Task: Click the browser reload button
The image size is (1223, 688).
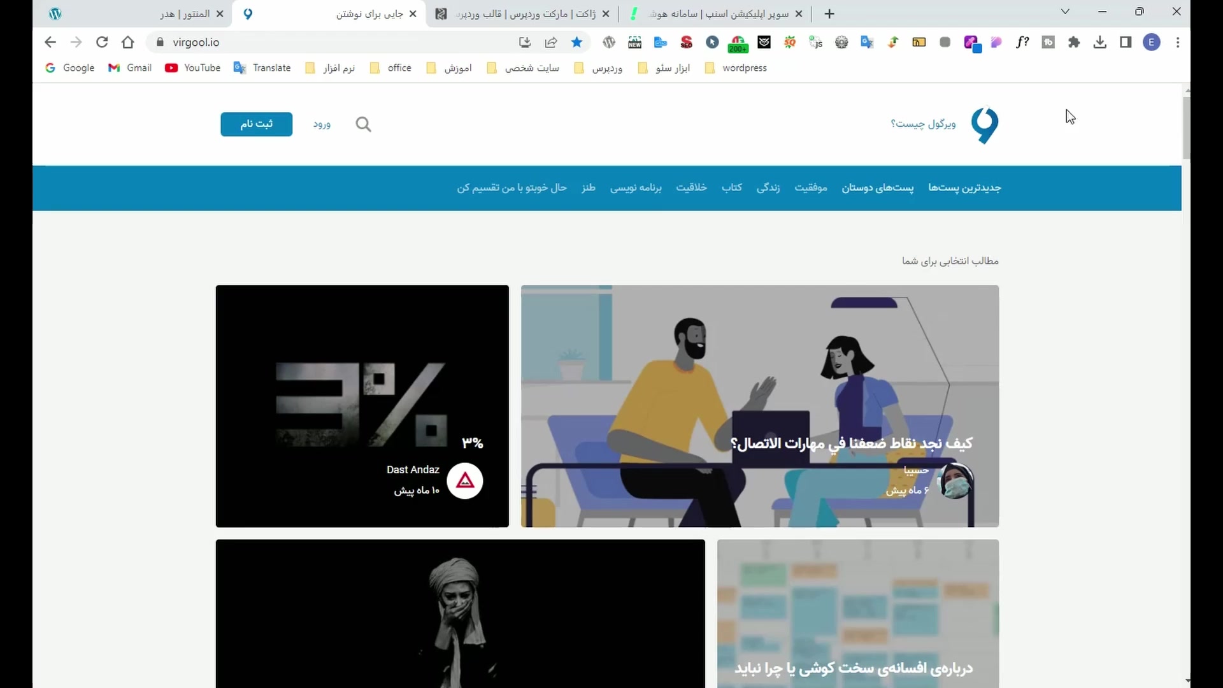Action: click(x=102, y=42)
